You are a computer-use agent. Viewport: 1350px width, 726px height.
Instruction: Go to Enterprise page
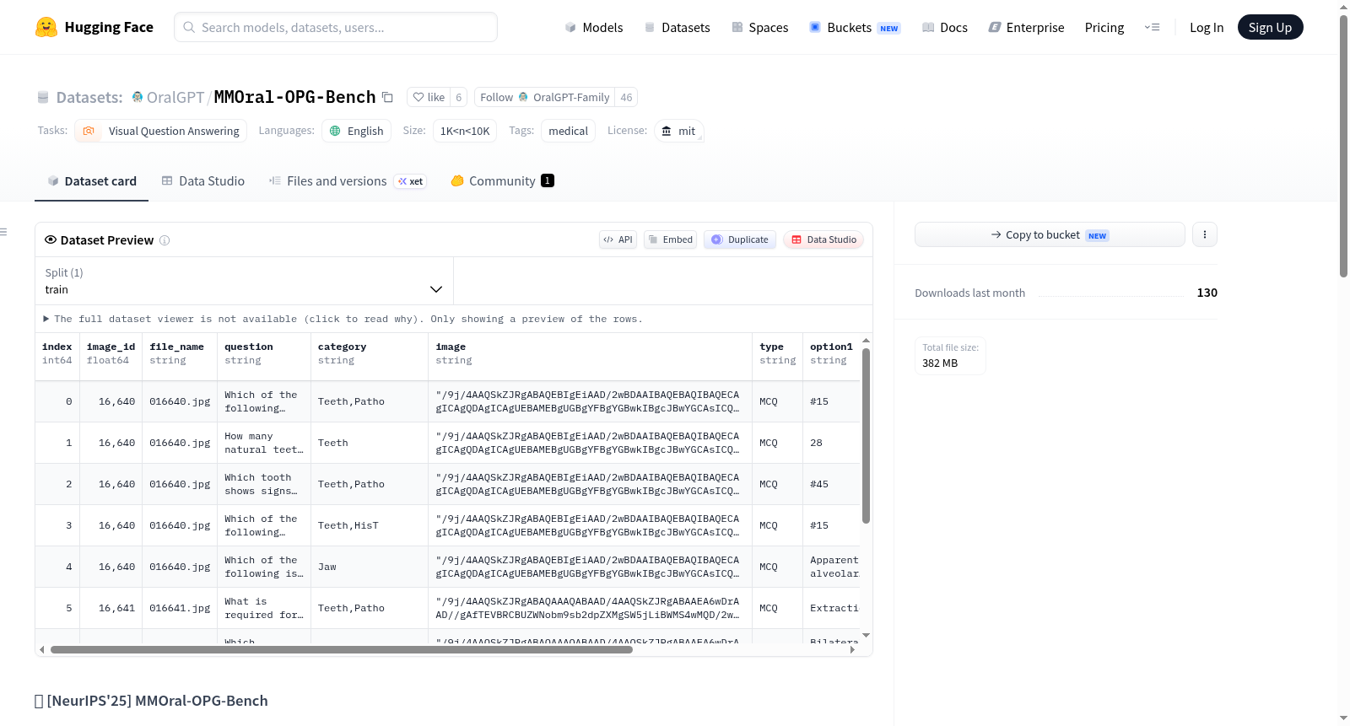point(1026,27)
